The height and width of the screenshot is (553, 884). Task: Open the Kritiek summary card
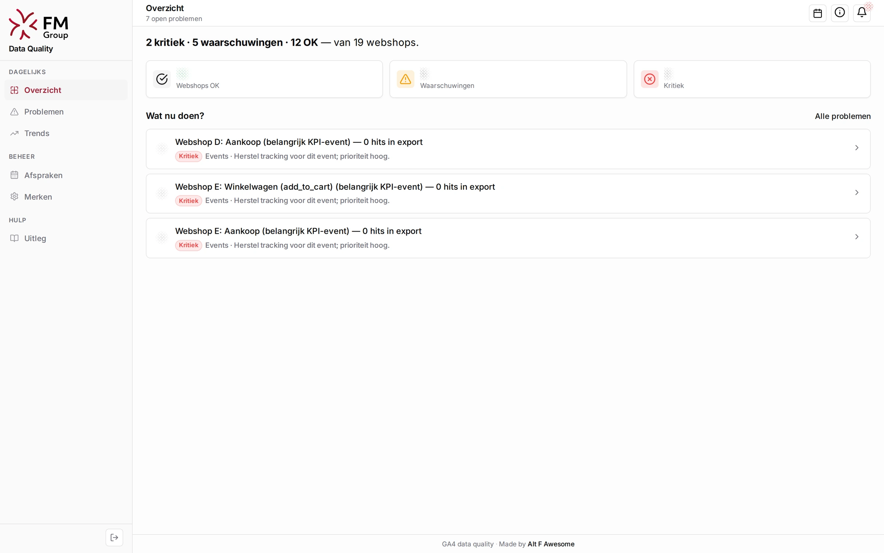point(752,79)
